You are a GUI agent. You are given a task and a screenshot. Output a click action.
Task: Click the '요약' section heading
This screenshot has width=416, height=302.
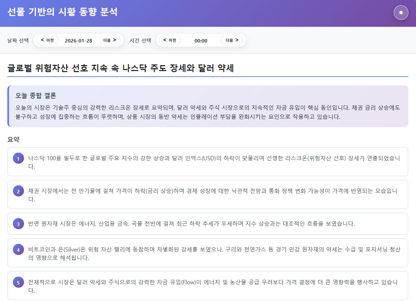14,139
